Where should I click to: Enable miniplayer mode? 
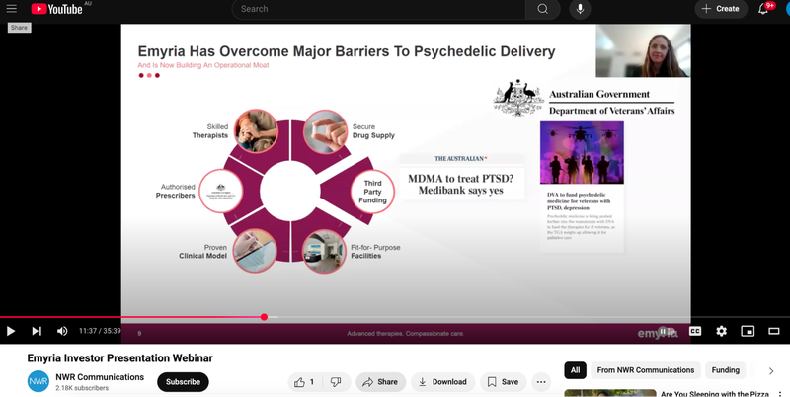coord(748,331)
